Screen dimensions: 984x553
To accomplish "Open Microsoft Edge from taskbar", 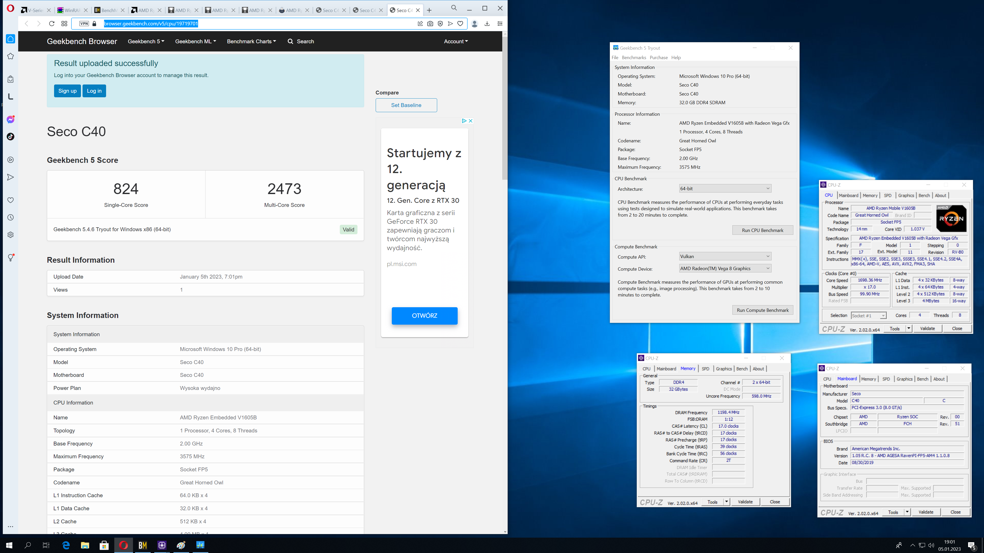I will coord(66,545).
